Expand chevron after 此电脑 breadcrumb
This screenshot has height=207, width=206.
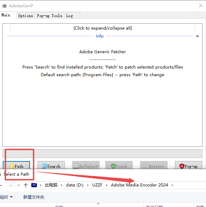[62, 185]
